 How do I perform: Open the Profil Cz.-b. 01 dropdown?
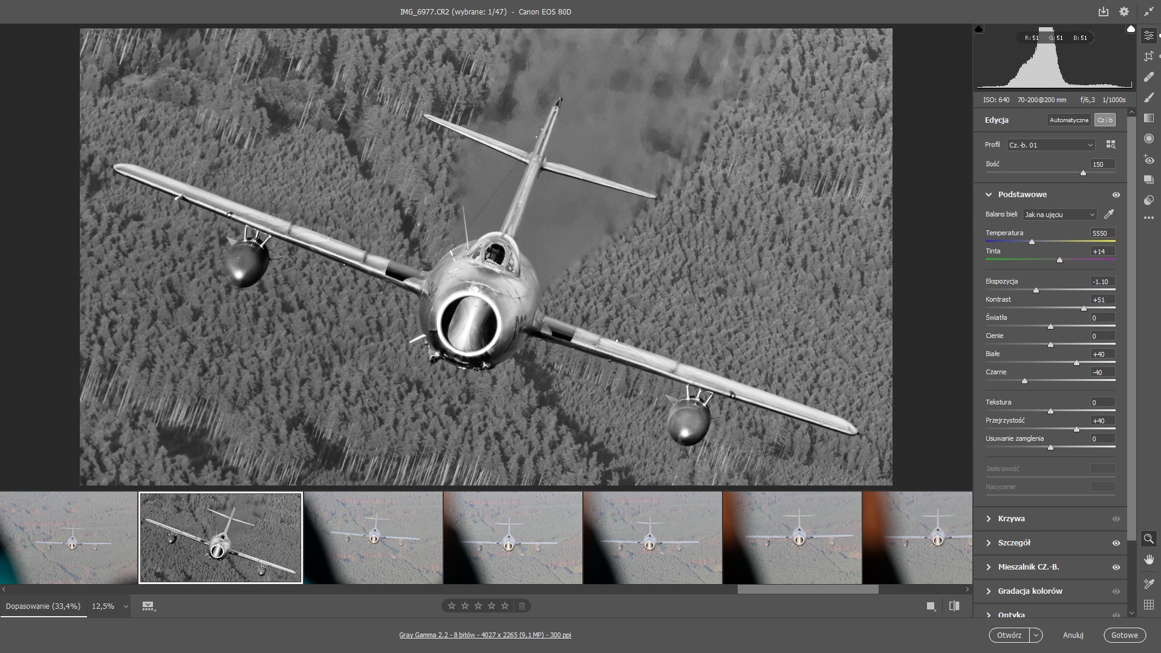tap(1051, 145)
